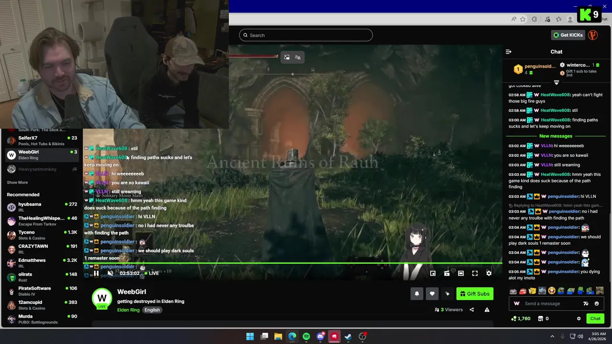Click the green Chat send button
The height and width of the screenshot is (344, 612).
coord(595,319)
